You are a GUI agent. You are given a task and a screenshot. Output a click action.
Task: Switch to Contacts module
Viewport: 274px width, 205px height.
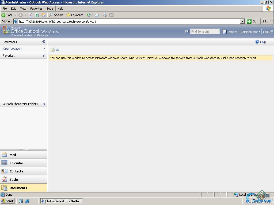(24, 171)
